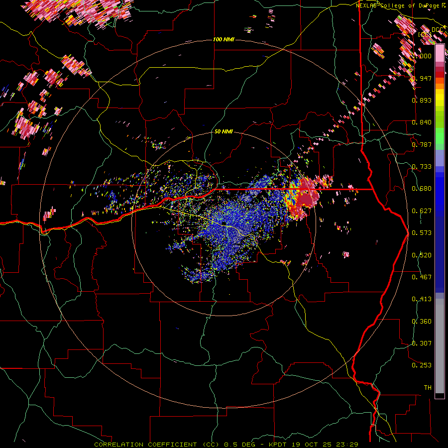Click the 0.413 scale value
This screenshot has width=448, height=448.
click(x=422, y=299)
